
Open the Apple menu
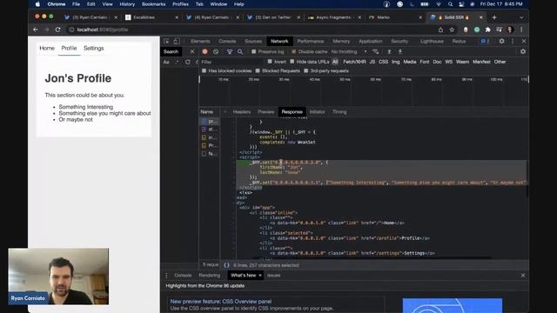pyautogui.click(x=37, y=4)
